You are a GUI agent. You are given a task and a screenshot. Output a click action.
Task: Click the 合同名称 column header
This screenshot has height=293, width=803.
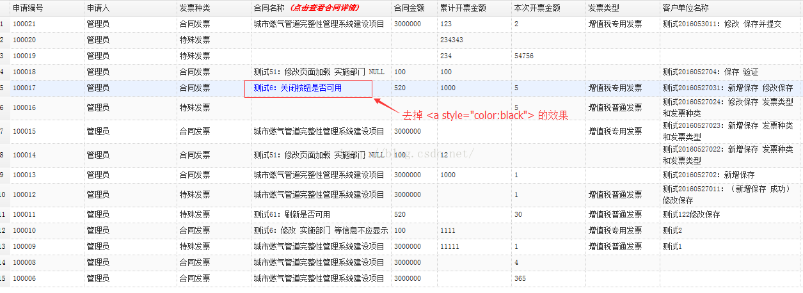269,8
